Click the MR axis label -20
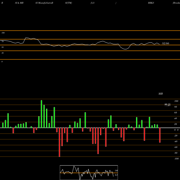 (176, 136)
